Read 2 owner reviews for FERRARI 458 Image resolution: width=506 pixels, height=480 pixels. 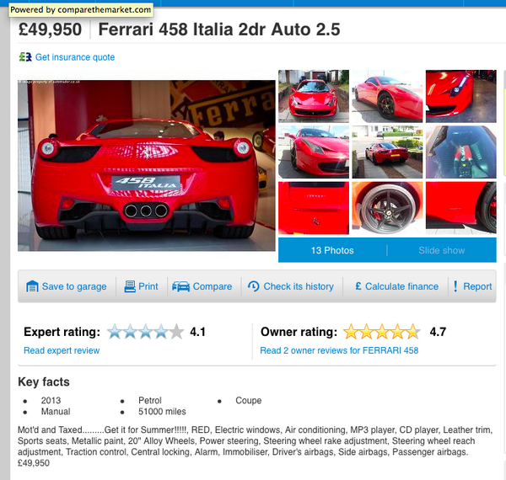[339, 350]
